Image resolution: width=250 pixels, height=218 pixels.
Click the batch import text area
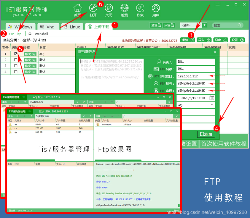click(111, 76)
